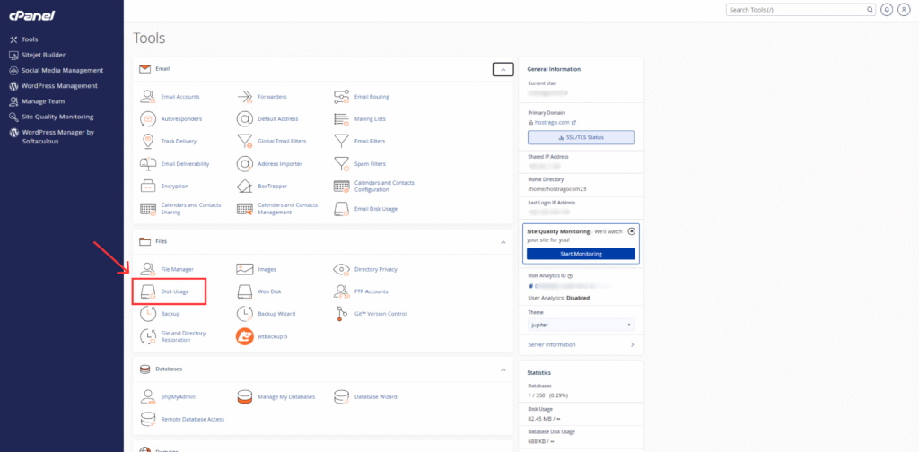Select Sitejet Builder in the sidebar
The height and width of the screenshot is (452, 919).
click(x=38, y=55)
